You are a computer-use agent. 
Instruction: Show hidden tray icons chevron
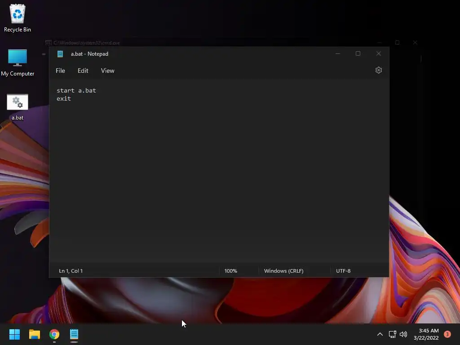[380, 334]
